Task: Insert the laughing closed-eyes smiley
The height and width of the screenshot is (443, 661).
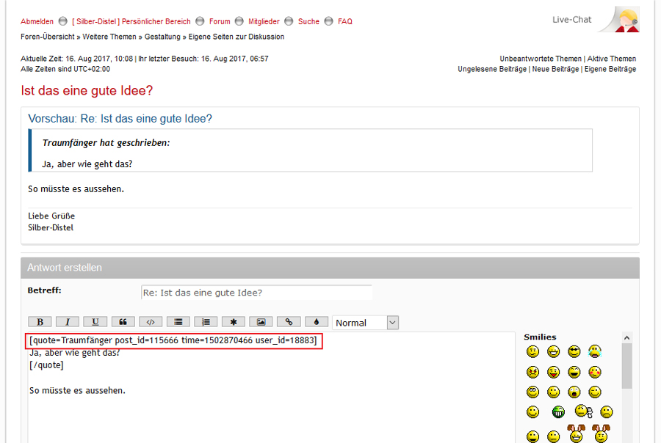Action: coord(574,372)
